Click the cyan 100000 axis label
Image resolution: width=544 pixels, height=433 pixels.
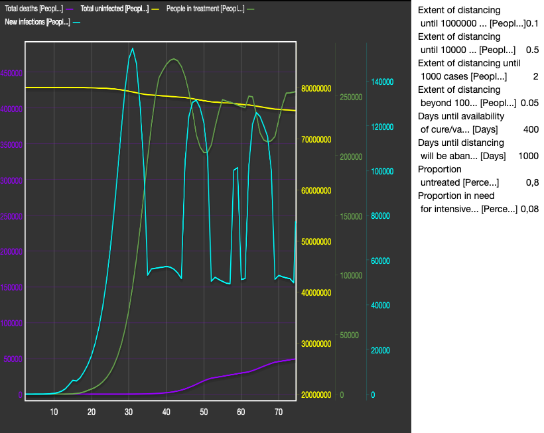pos(382,171)
